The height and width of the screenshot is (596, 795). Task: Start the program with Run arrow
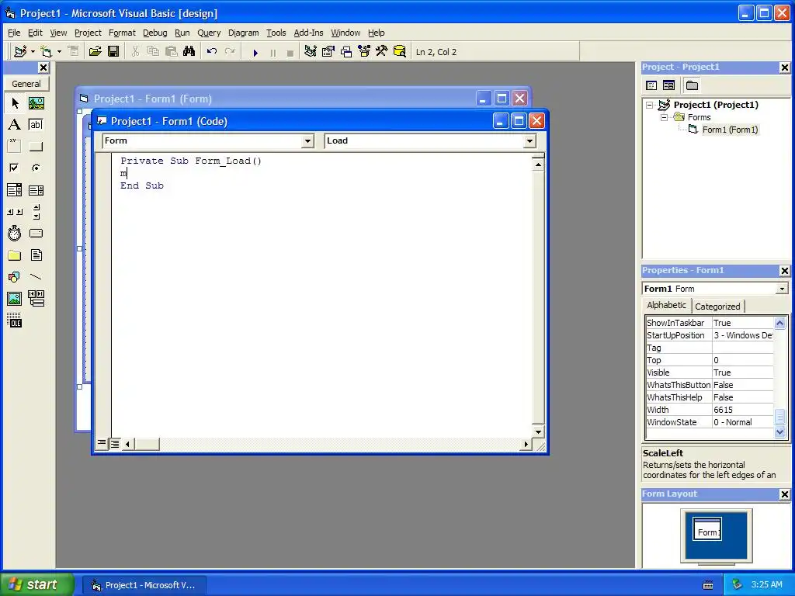255,52
